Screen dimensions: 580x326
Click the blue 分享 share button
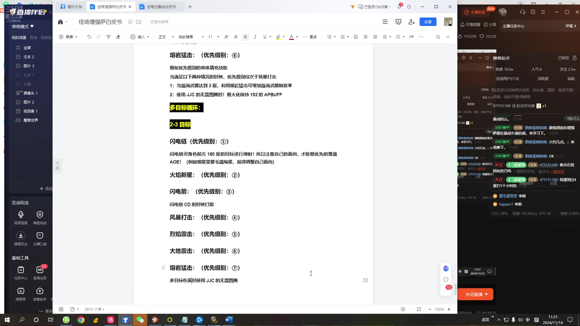pyautogui.click(x=428, y=22)
